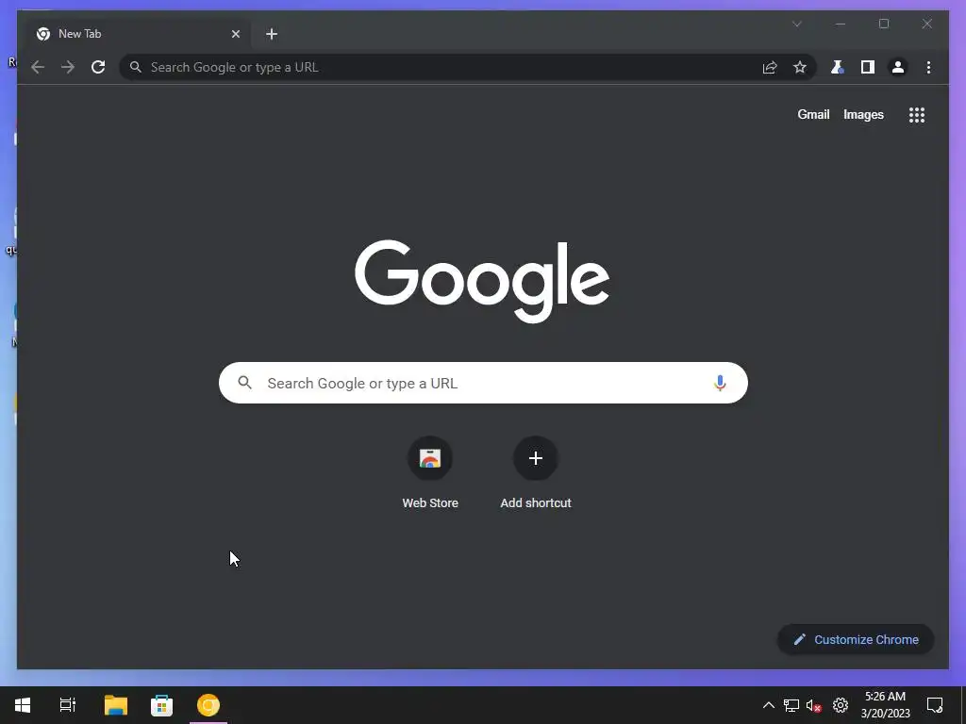Open File Explorer from taskbar
The height and width of the screenshot is (724, 966).
pos(116,705)
